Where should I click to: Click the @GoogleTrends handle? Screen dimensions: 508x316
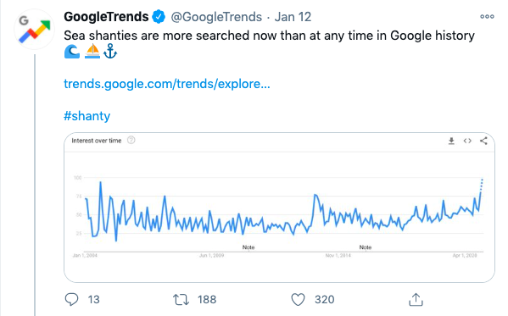216,17
